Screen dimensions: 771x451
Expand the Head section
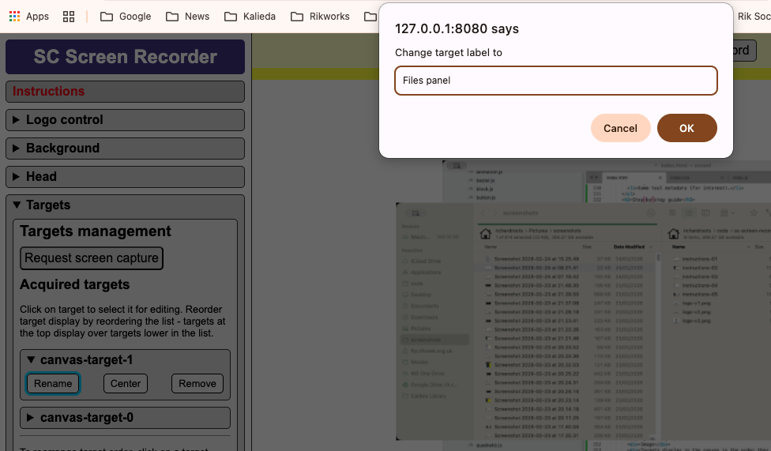click(125, 177)
